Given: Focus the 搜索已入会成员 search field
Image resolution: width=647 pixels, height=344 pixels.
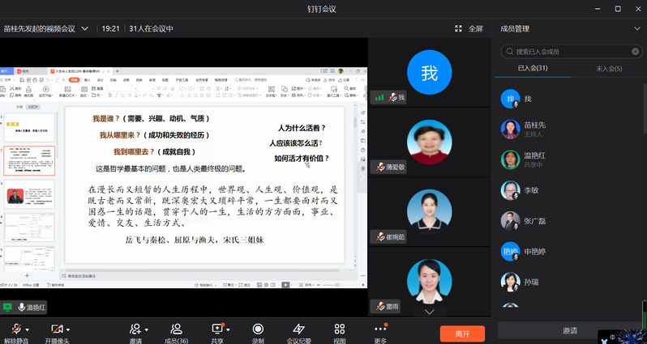Looking at the screenshot, I should (572, 52).
